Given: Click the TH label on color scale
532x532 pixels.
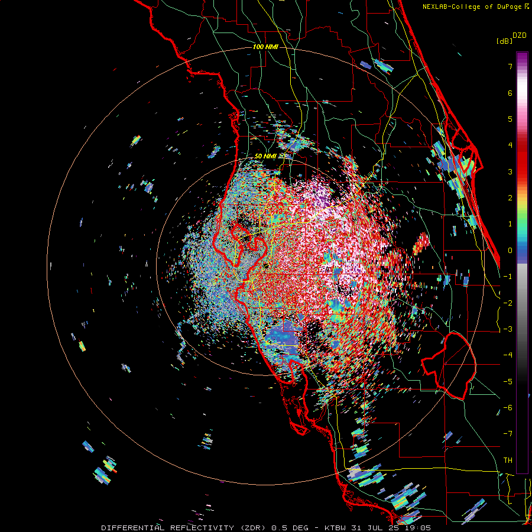Looking at the screenshot, I should tap(508, 460).
